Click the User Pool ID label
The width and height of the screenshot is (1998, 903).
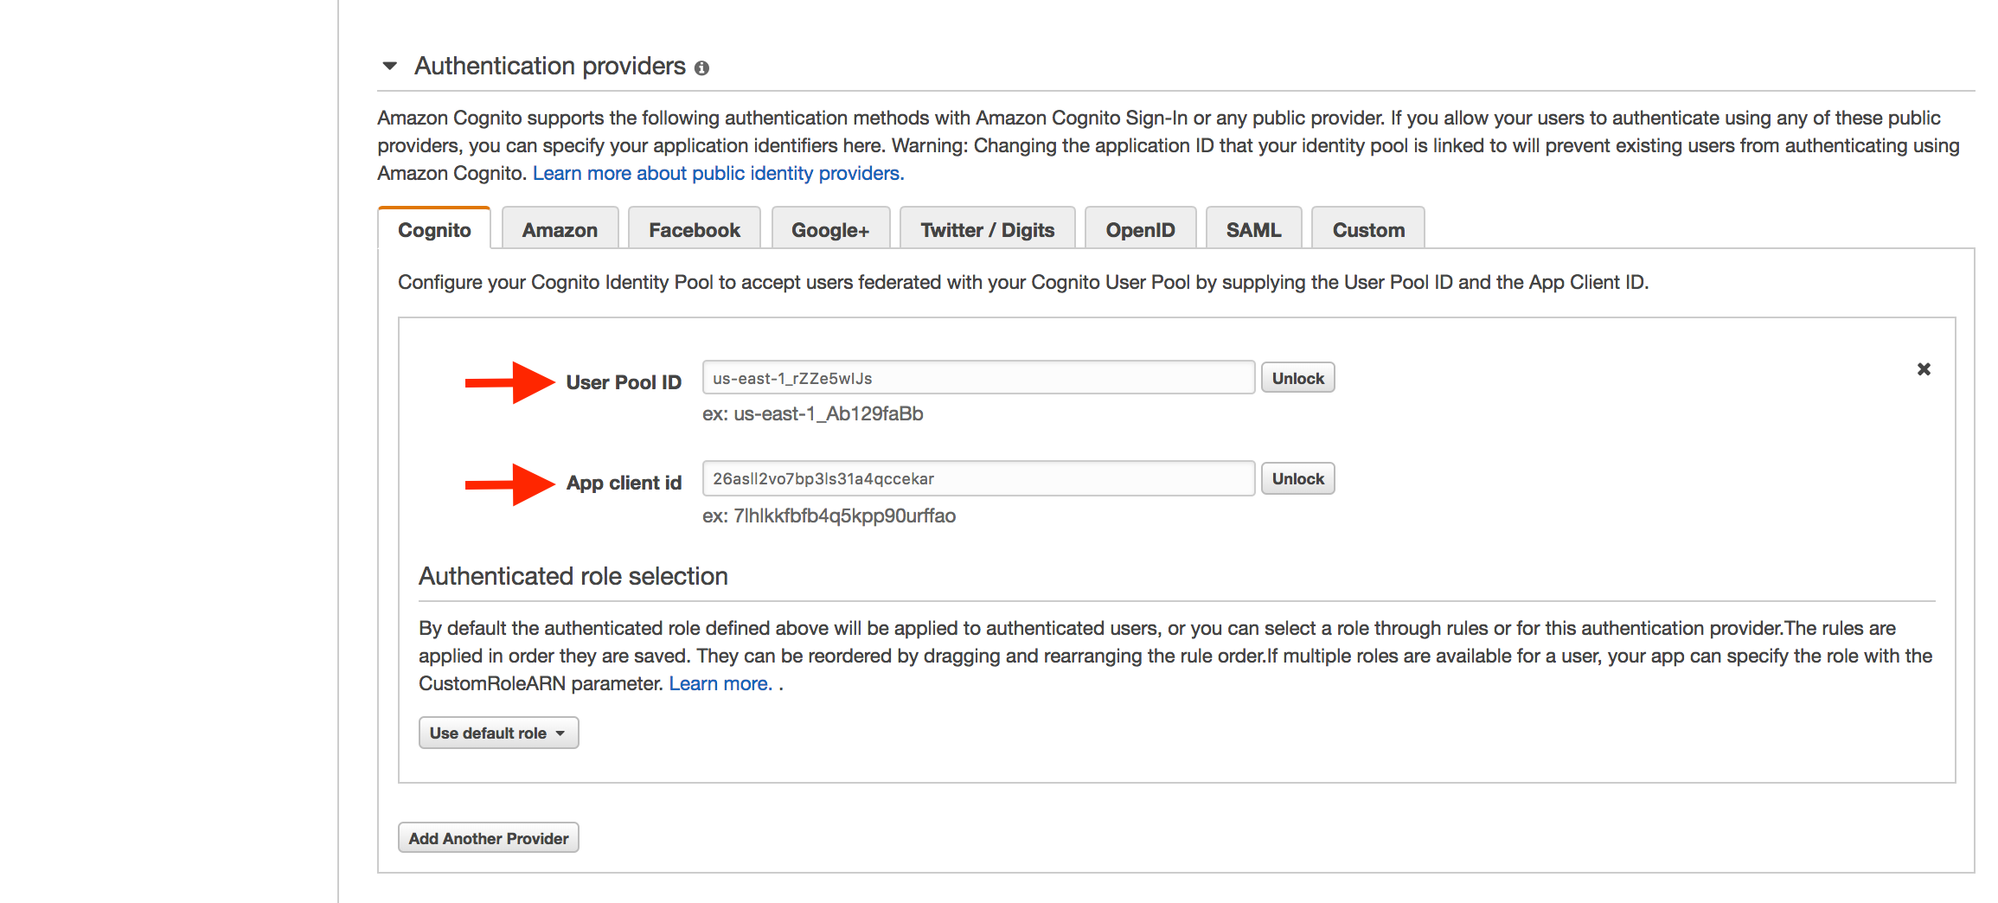[624, 382]
